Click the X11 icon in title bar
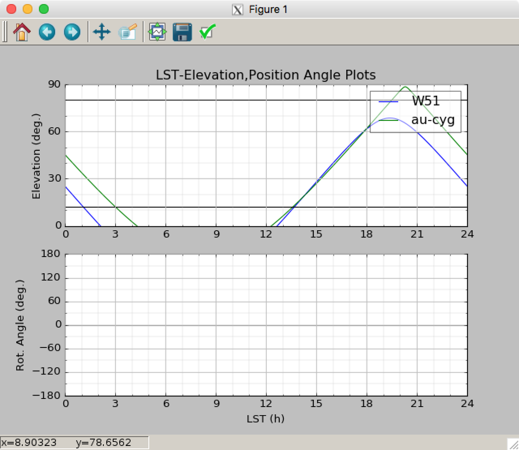The image size is (519, 450). [x=237, y=9]
